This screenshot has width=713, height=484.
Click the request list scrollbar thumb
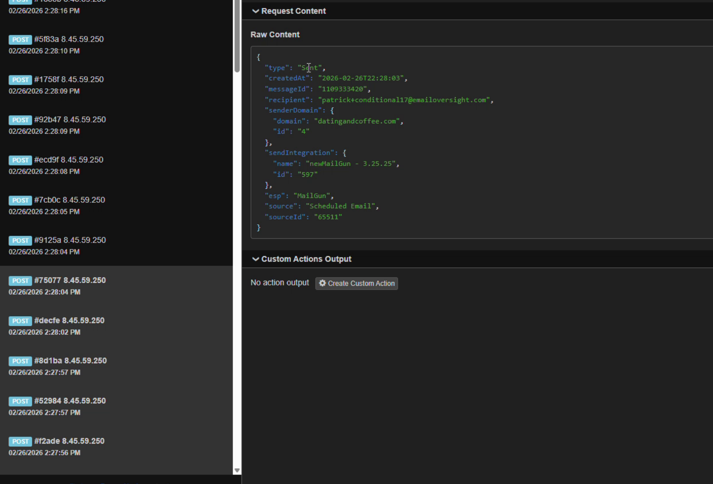237,36
